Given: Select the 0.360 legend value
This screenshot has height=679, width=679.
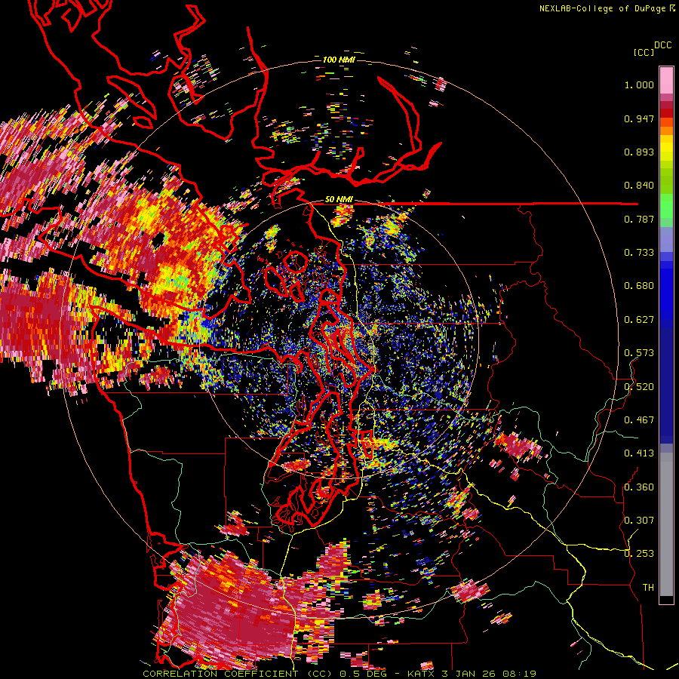Looking at the screenshot, I should pyautogui.click(x=639, y=487).
